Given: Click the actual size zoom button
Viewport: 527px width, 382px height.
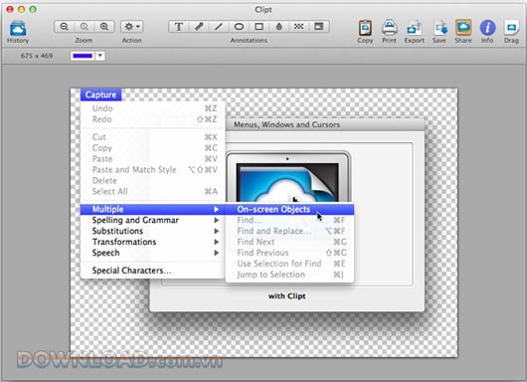Looking at the screenshot, I should 85,27.
